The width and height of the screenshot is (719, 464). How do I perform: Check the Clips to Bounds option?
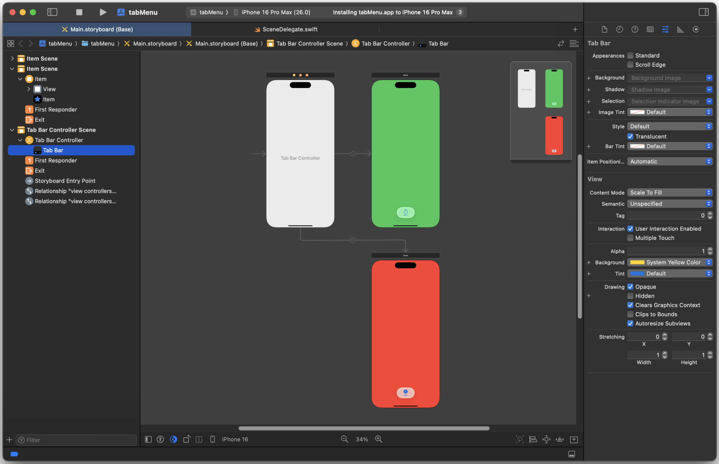pyautogui.click(x=630, y=314)
